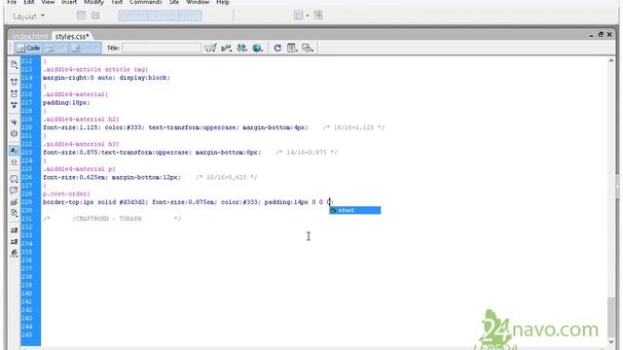Open the Insert menu

click(x=69, y=2)
